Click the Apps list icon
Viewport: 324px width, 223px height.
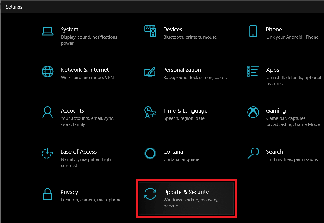[253, 71]
